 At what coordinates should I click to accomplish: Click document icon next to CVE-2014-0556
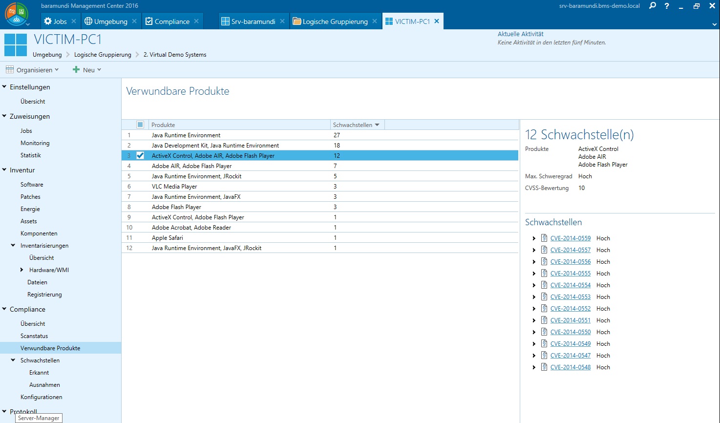point(544,261)
